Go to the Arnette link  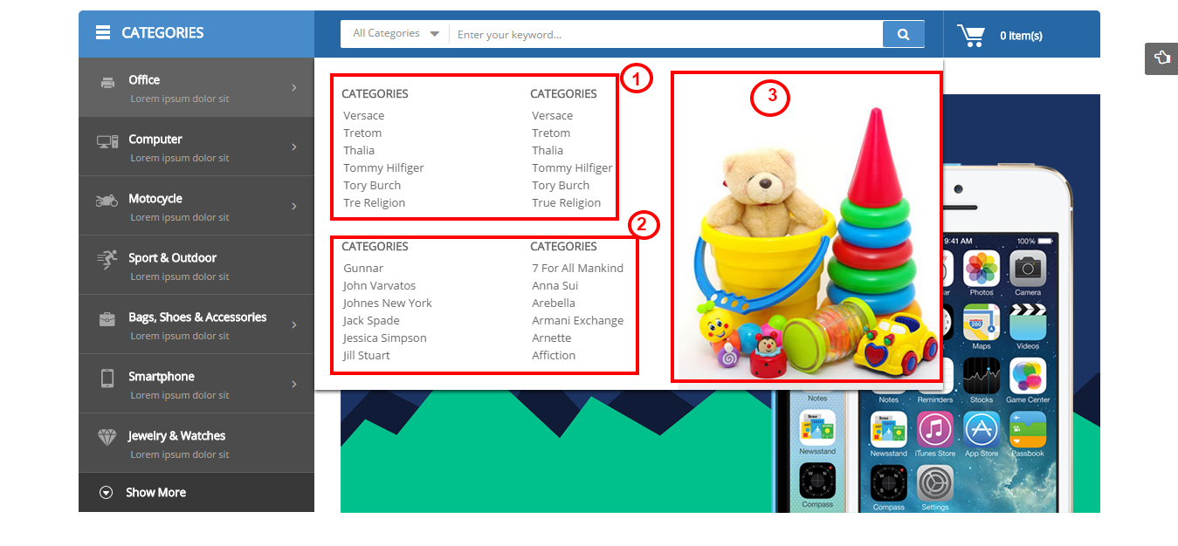[x=552, y=338]
